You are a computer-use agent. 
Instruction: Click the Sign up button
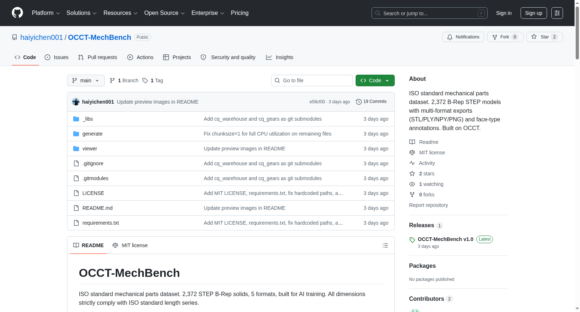534,13
